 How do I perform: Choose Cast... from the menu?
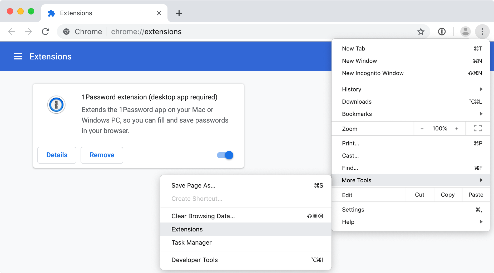tap(411, 155)
